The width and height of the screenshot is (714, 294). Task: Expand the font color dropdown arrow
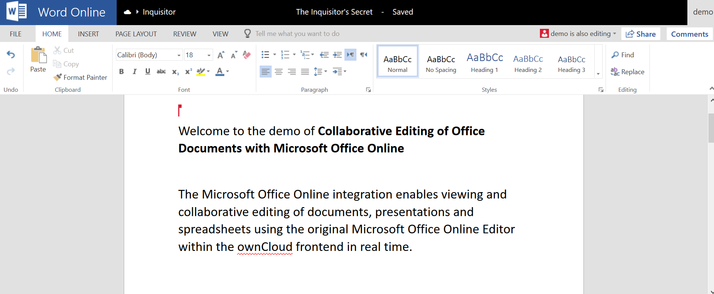(227, 71)
